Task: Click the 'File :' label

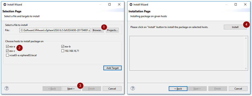Action: [x=7, y=30]
